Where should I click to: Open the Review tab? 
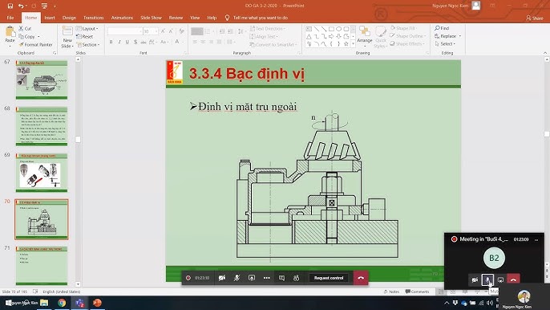click(176, 18)
